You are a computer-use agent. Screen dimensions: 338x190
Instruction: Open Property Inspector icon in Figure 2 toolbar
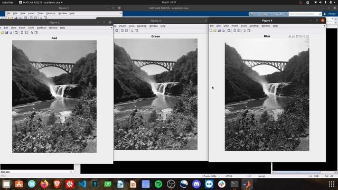[36, 32]
